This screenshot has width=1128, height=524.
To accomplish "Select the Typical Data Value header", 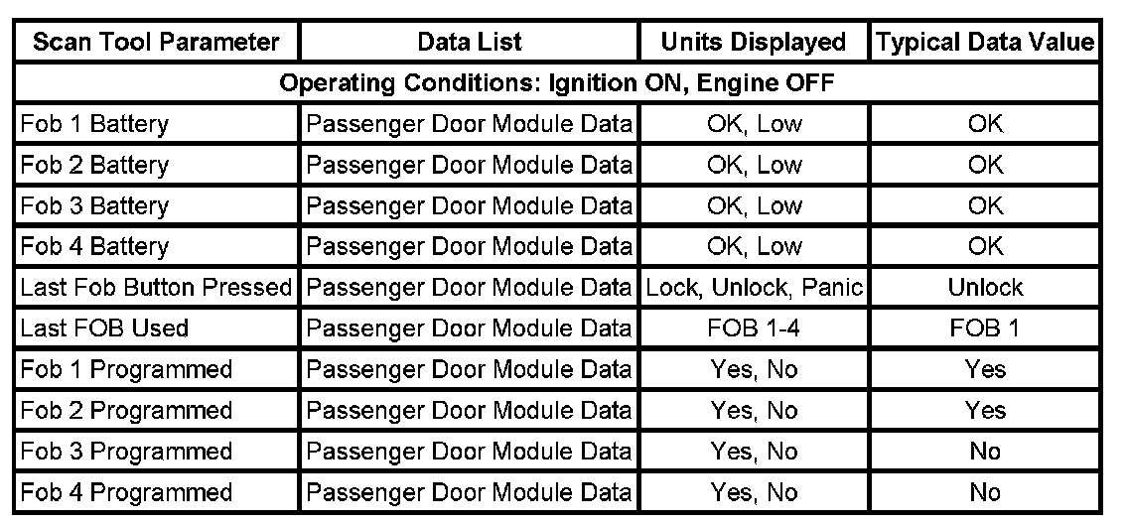I will [x=985, y=43].
